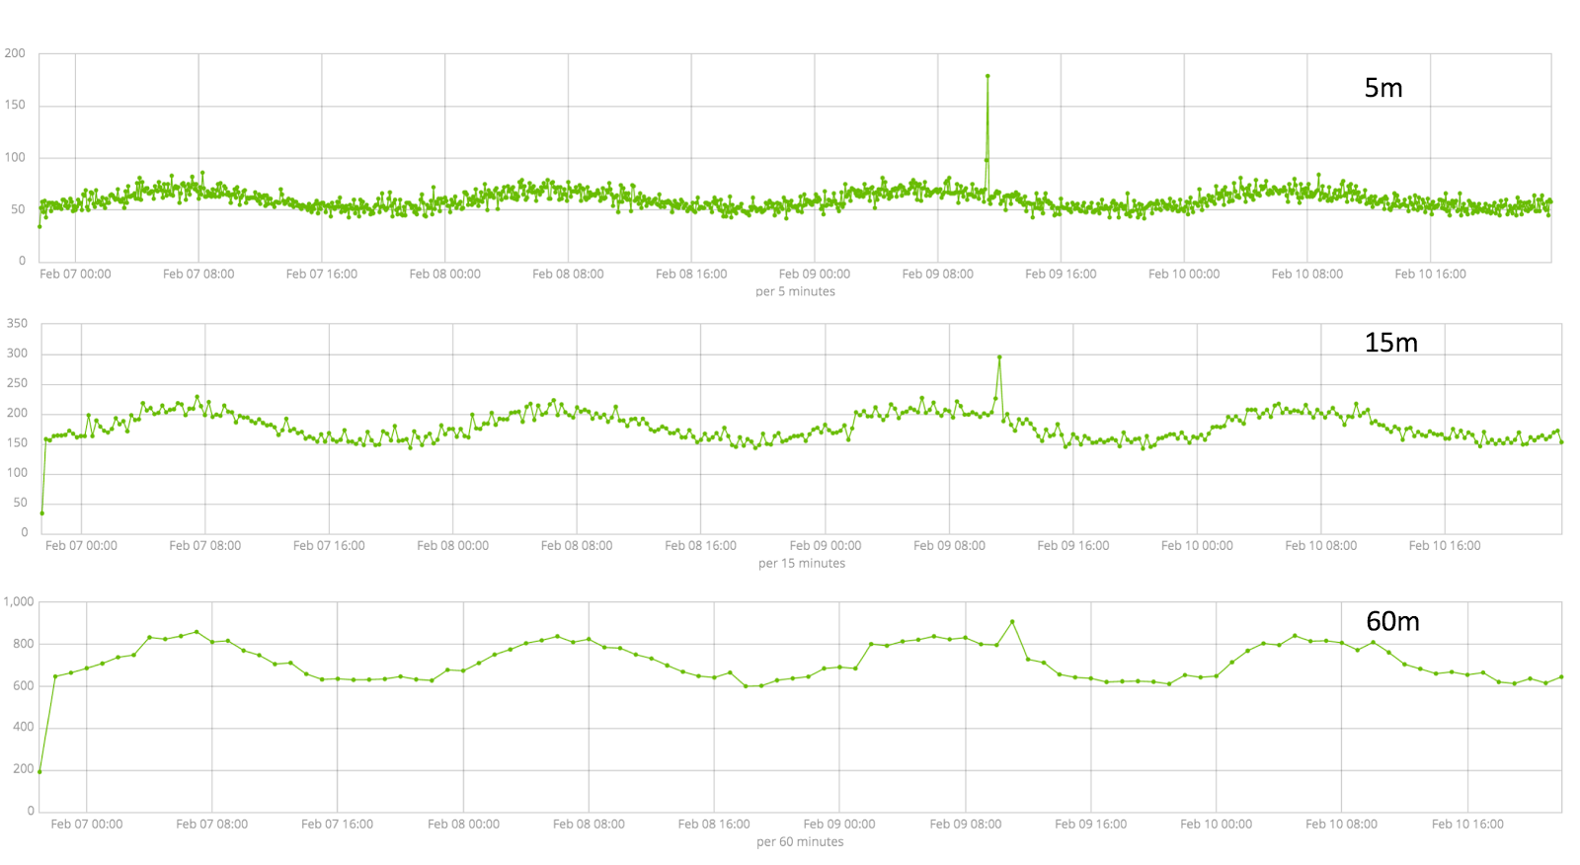
Task: Click the "5m" chart title label
Action: (x=1383, y=88)
